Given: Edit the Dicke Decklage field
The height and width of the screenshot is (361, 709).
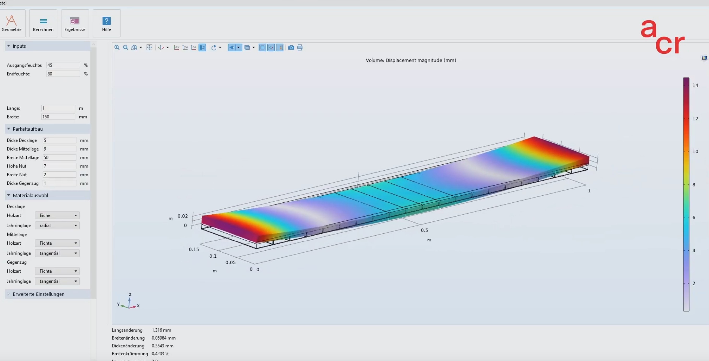Looking at the screenshot, I should click(x=60, y=140).
